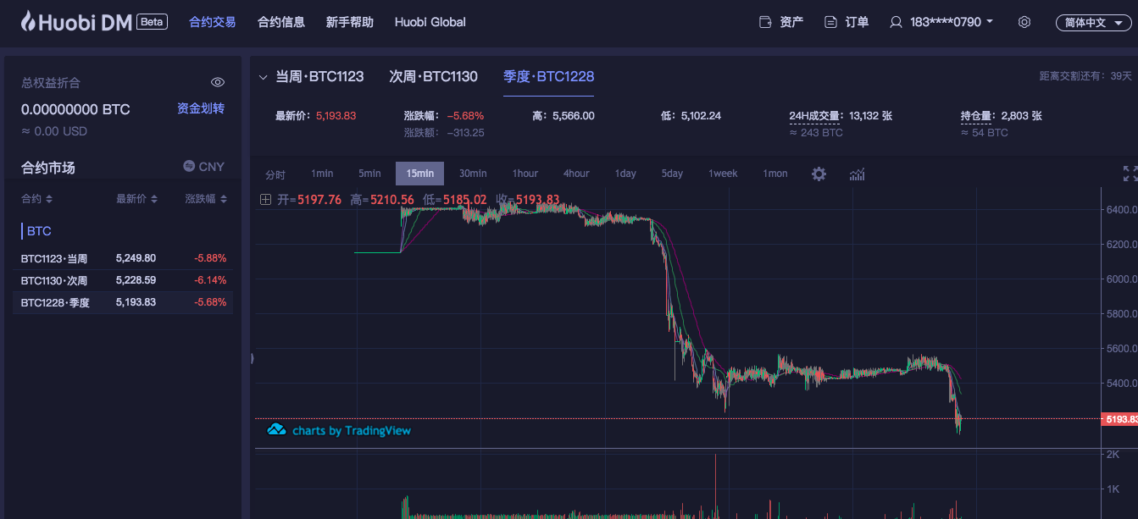1138x519 pixels.
Task: Click the Beta badge
Action: (x=153, y=22)
